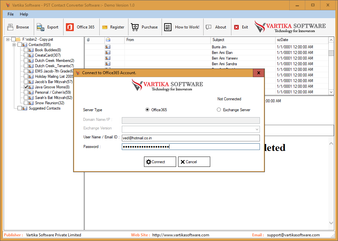Click contact card icon in Ben Ami Sandra row
The image size is (338, 241).
click(x=108, y=64)
